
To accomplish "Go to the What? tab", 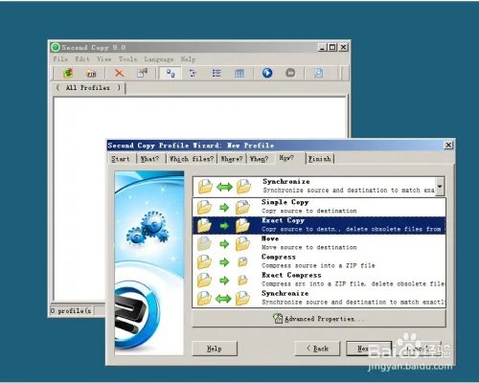I will tap(149, 159).
